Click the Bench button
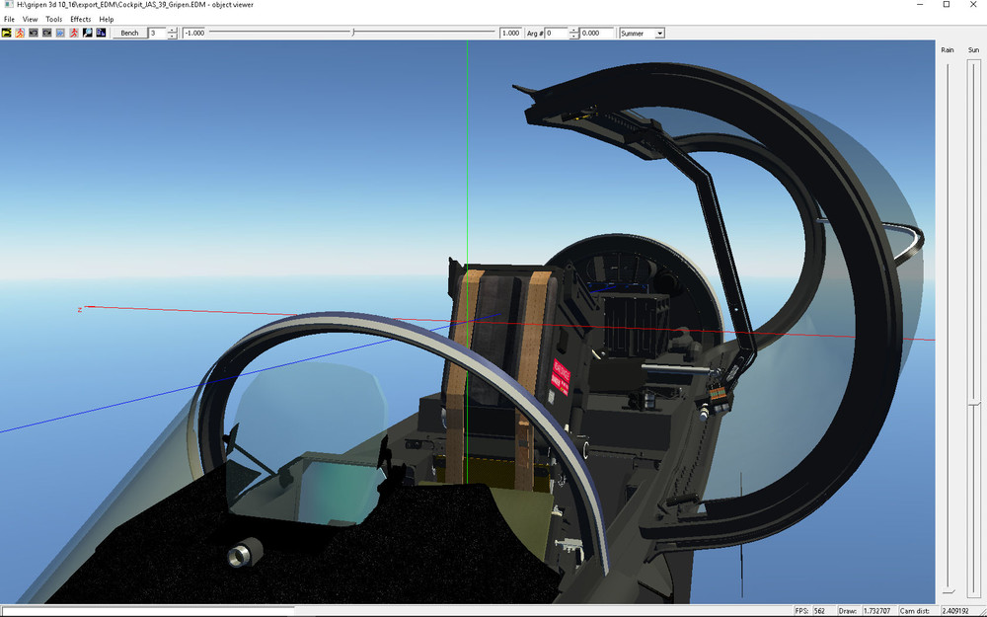This screenshot has width=987, height=617. pos(129,33)
